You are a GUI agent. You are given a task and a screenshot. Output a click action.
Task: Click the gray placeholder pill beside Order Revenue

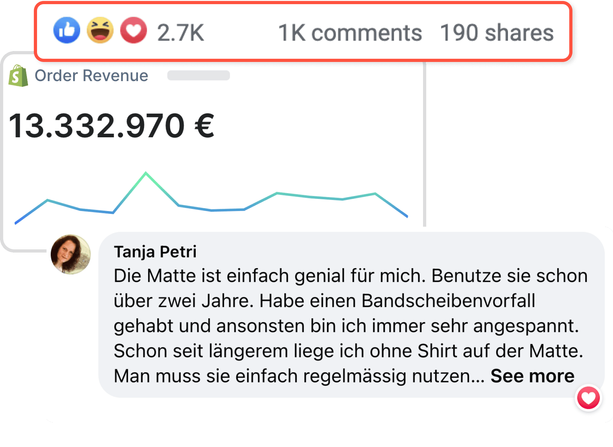pyautogui.click(x=198, y=75)
